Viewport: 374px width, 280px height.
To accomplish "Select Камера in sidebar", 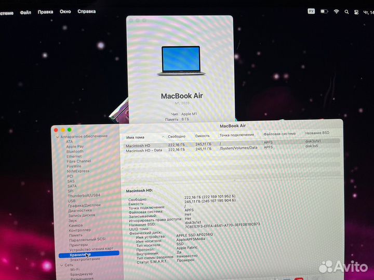I will 76,225.
